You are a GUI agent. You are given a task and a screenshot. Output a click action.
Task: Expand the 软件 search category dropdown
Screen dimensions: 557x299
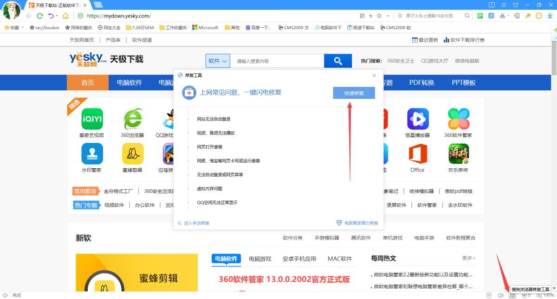click(x=218, y=61)
